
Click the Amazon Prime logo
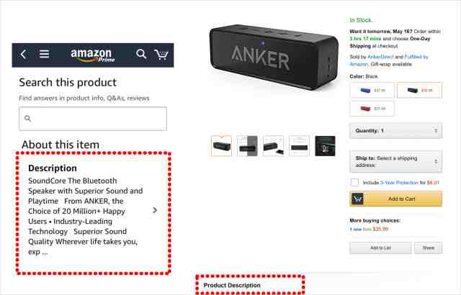point(92,55)
